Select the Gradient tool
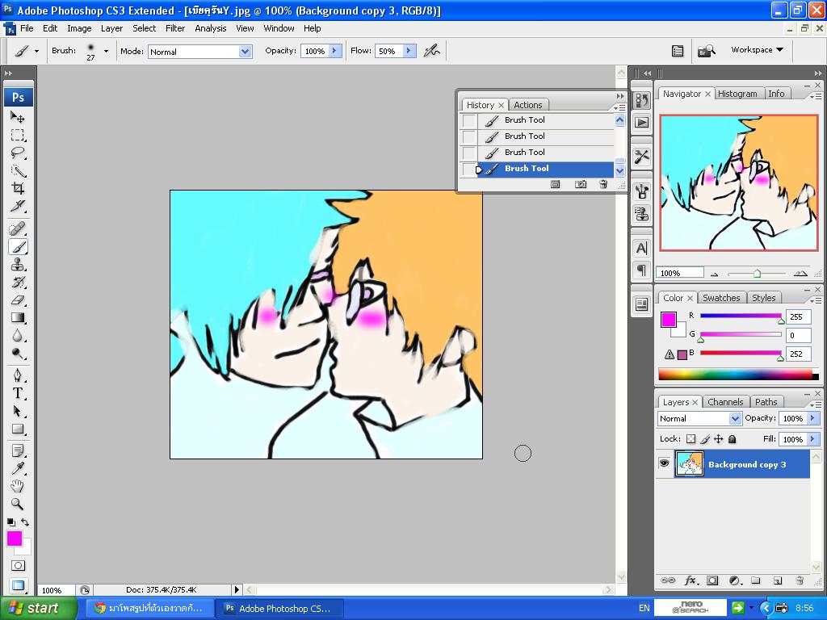The height and width of the screenshot is (620, 827). 18,318
